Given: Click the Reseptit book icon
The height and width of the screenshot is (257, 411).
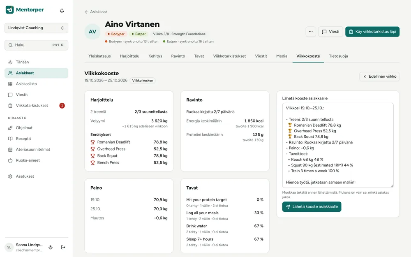Looking at the screenshot, I should [x=10, y=139].
